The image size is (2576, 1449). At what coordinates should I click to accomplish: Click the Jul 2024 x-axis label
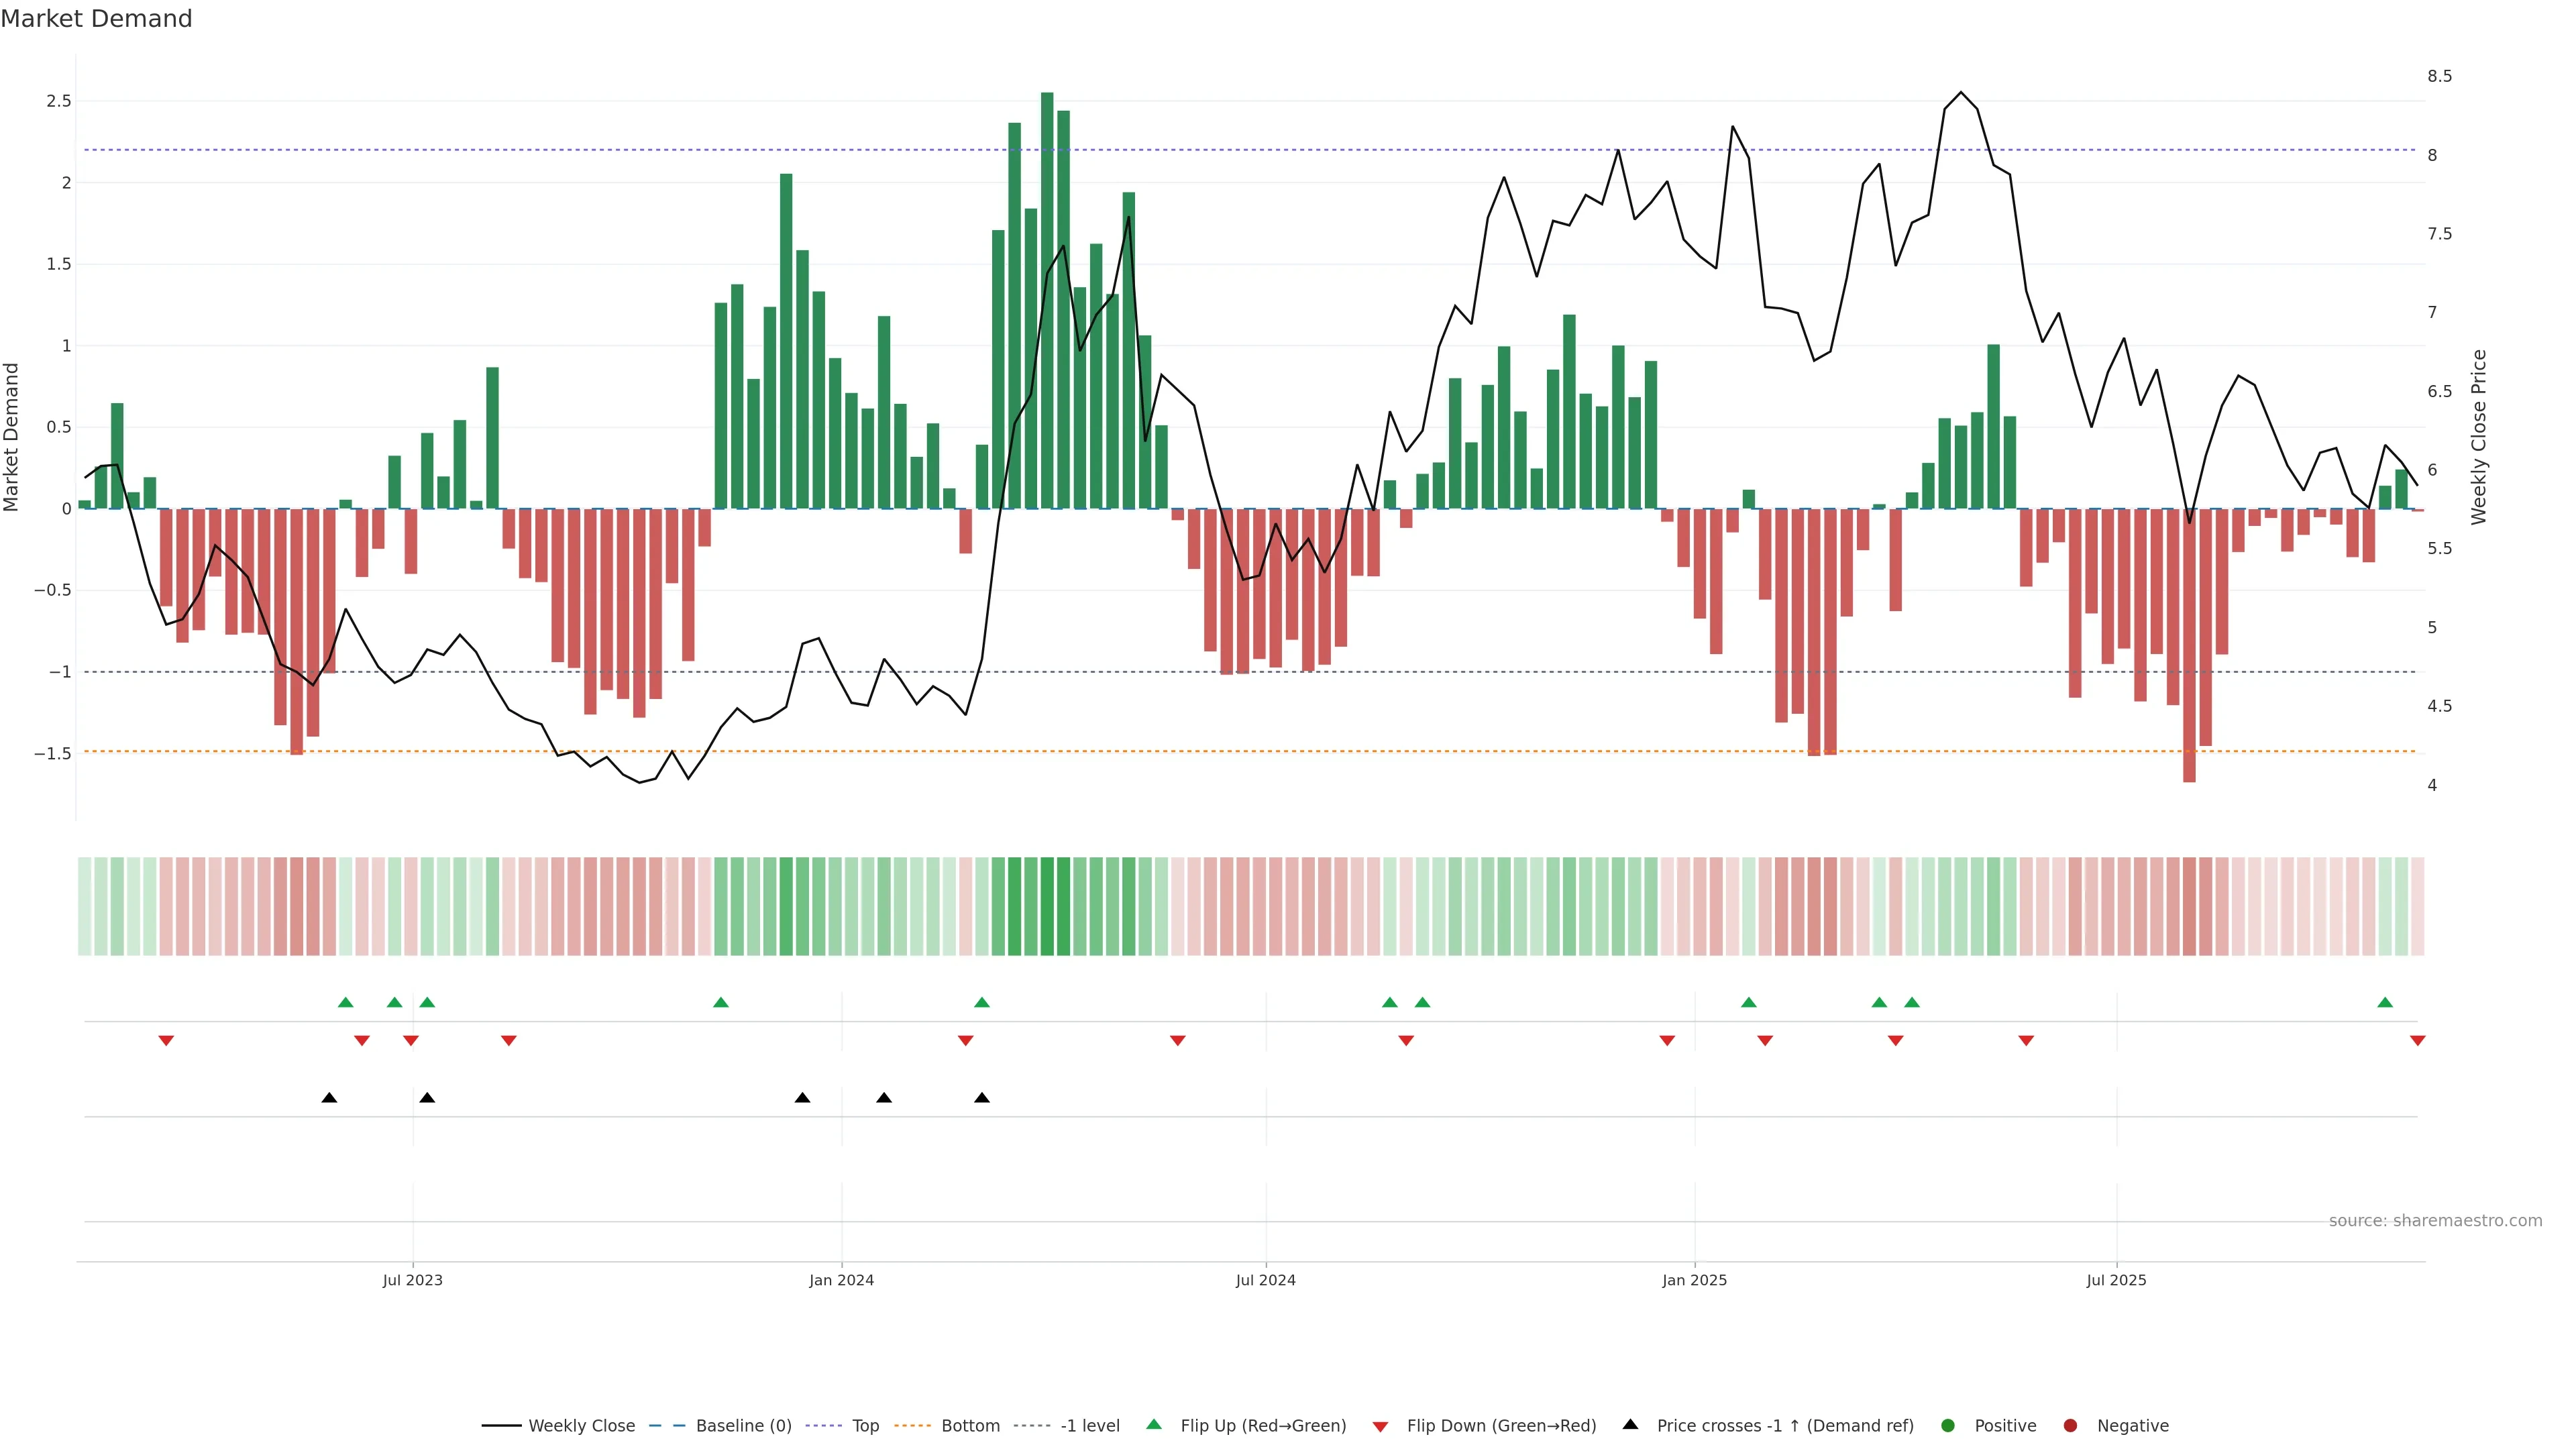pos(1265,1280)
